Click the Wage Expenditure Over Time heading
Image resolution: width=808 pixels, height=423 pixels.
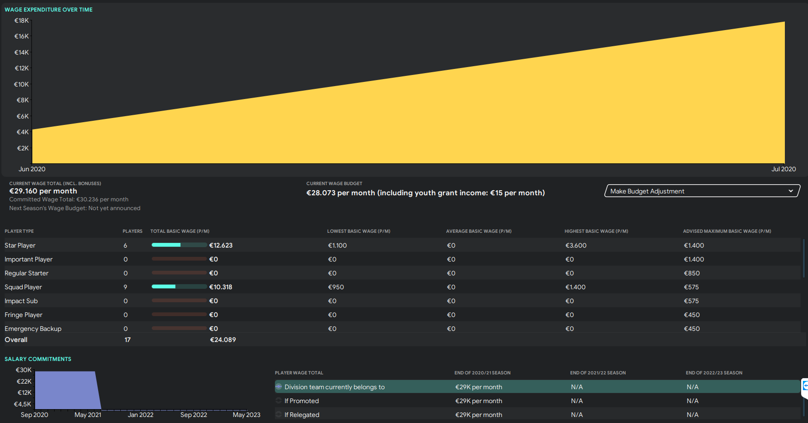click(49, 10)
